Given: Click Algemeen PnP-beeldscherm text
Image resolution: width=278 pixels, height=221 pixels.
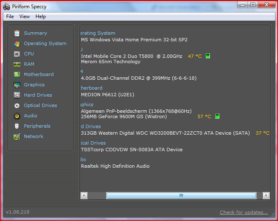Looking at the screenshot, I should (136, 111).
